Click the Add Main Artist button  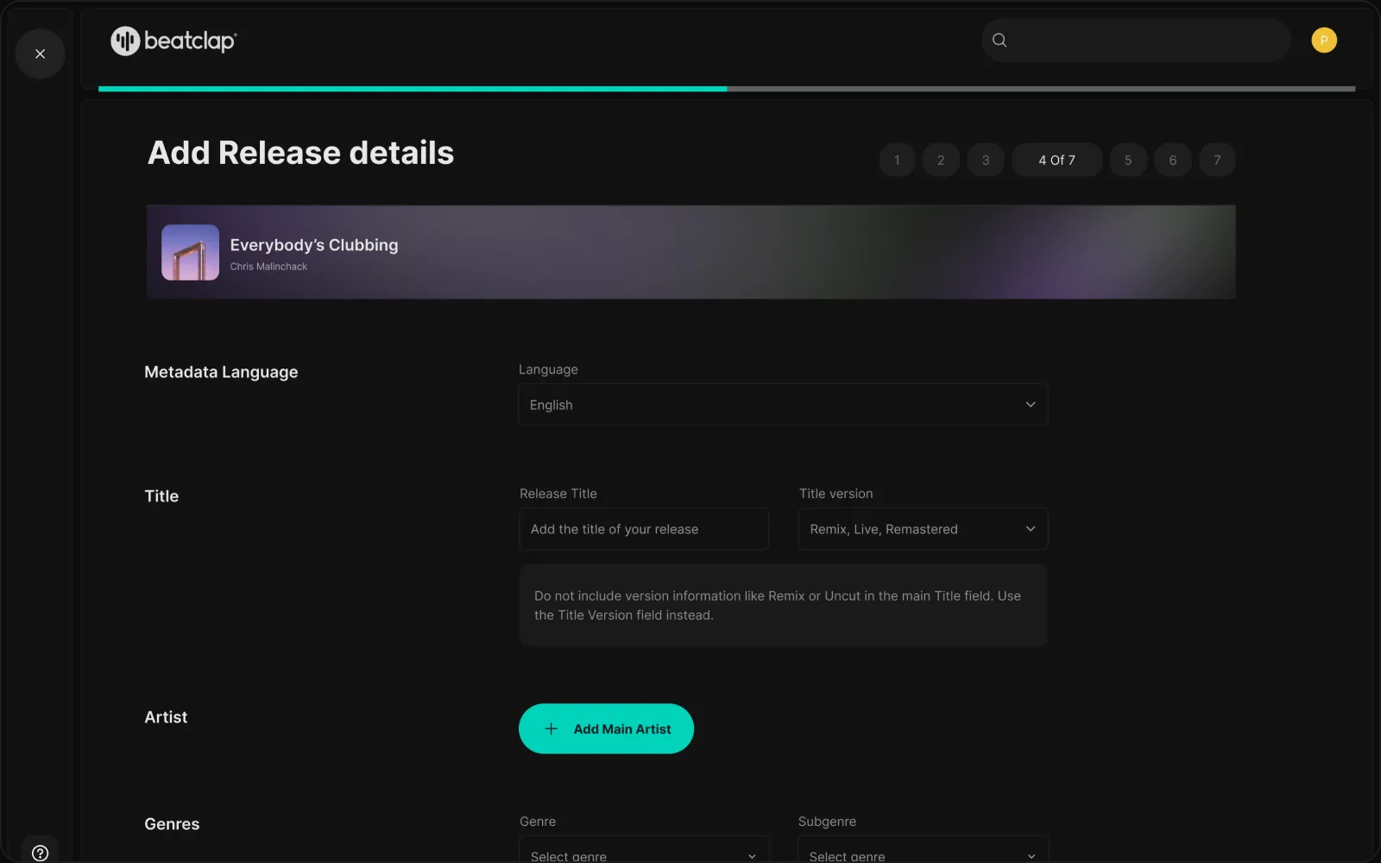coord(606,728)
